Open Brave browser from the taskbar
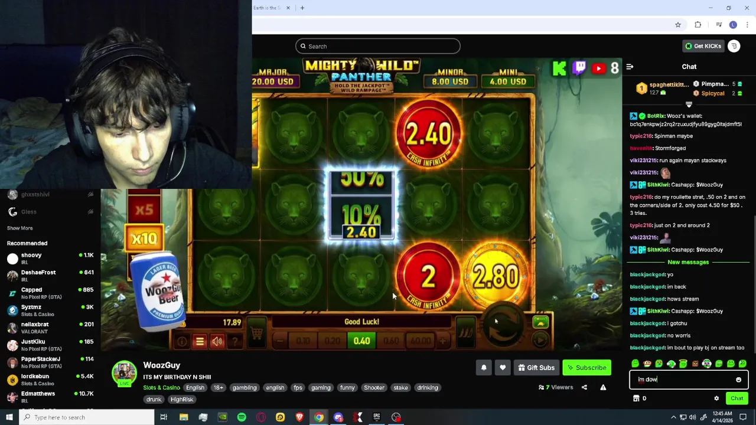756x425 pixels. coord(299,417)
